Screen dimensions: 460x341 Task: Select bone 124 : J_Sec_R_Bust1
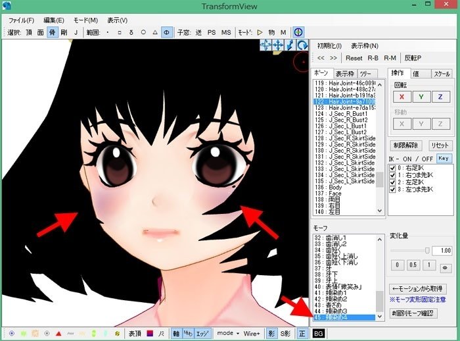click(x=344, y=114)
